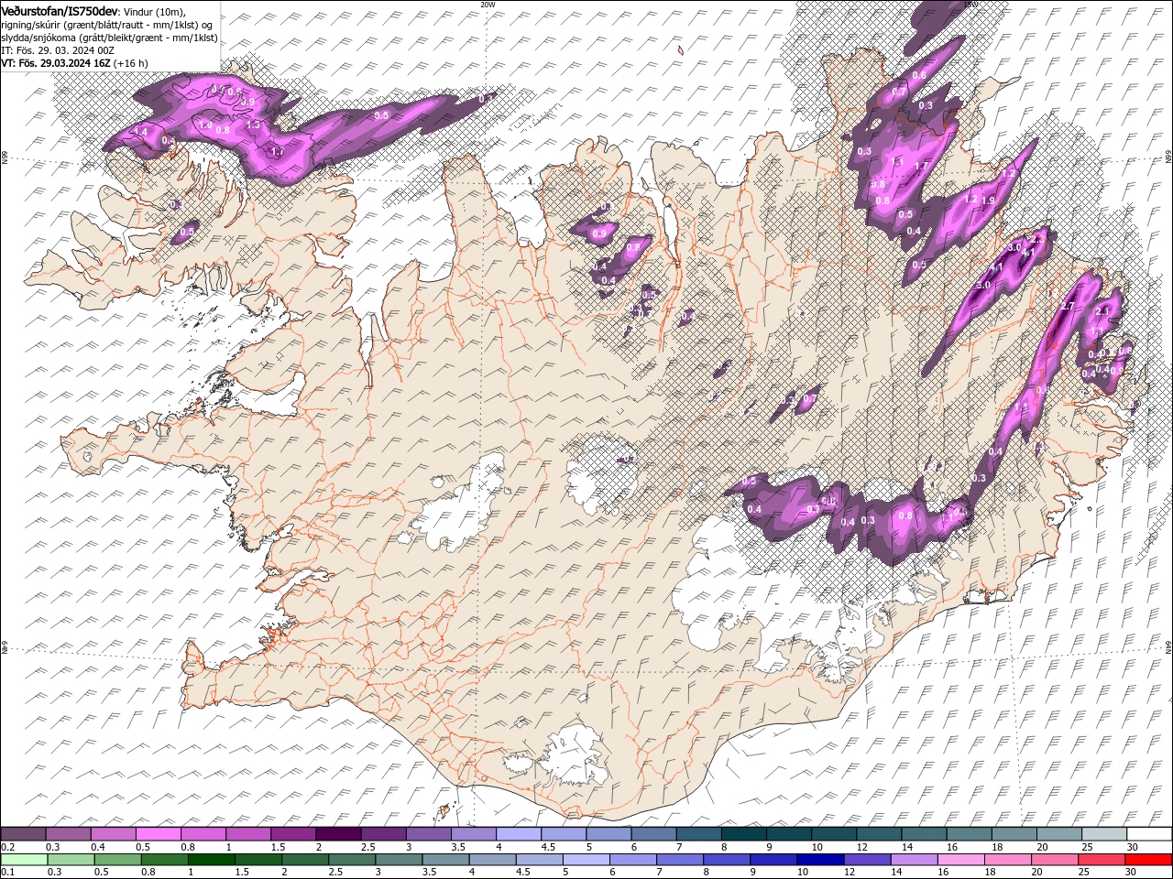Pick the light lavender upper swatch starting at 4
Viewport: 1173px width, 879px height.
click(517, 834)
